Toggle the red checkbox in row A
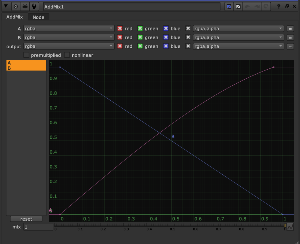Image resolution: width=300 pixels, height=244 pixels. pyautogui.click(x=120, y=28)
